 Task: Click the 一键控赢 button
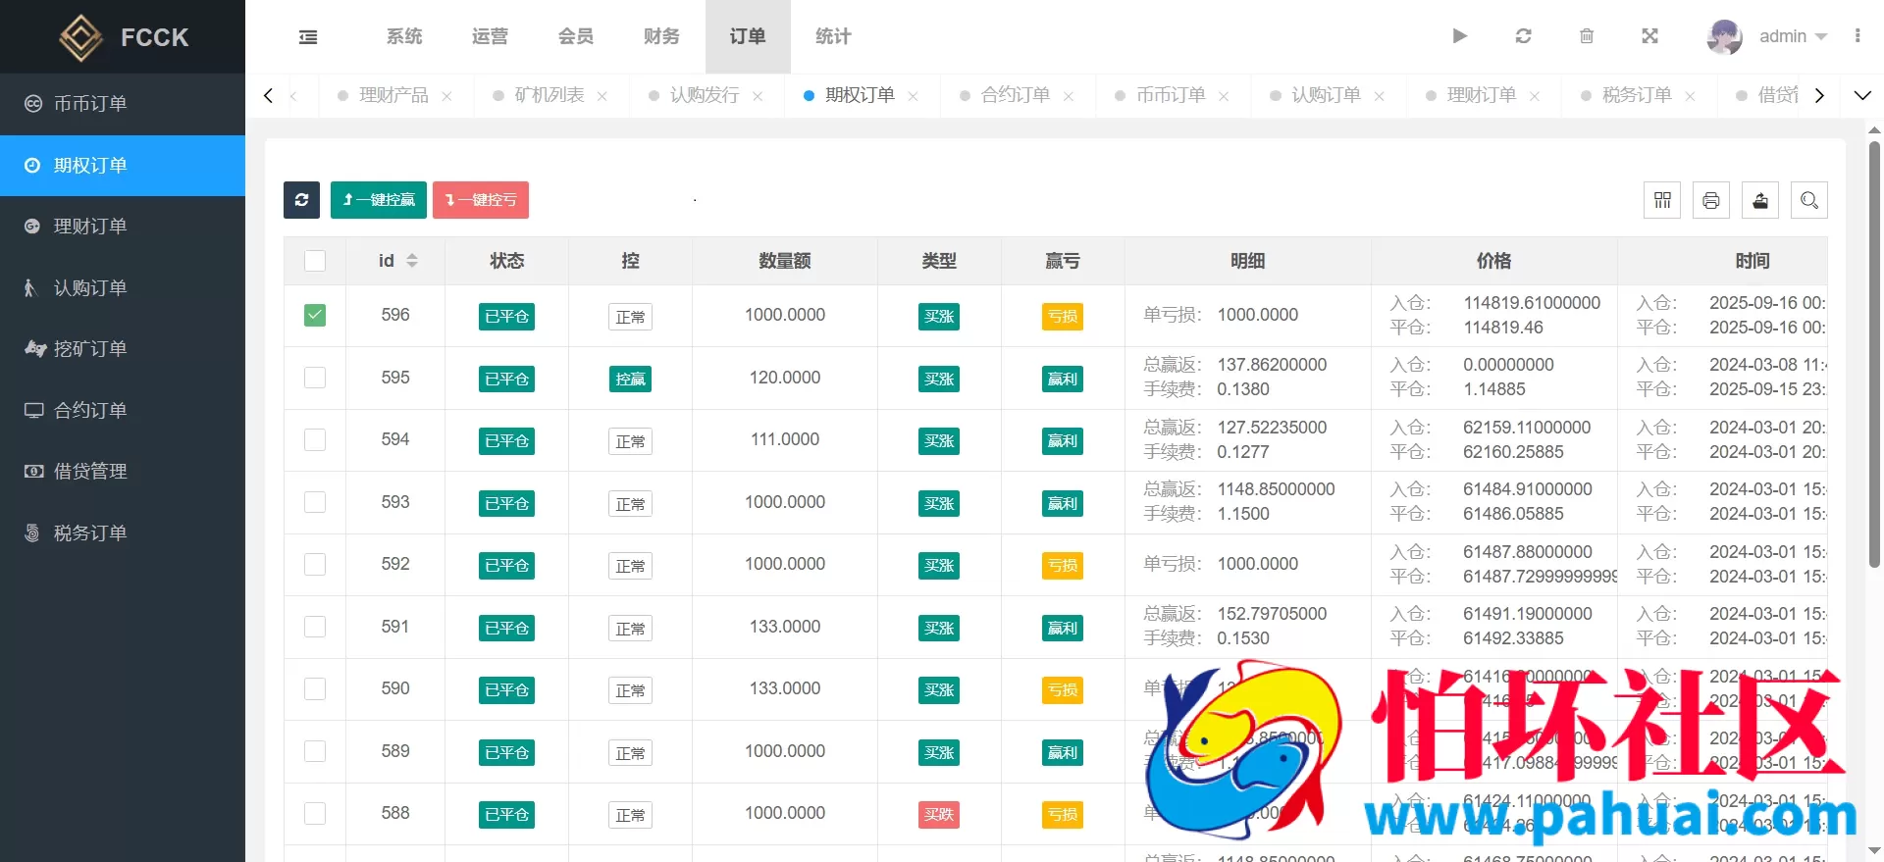[x=379, y=200]
